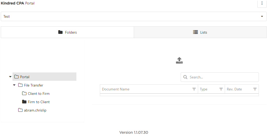The height and width of the screenshot is (136, 268).
Task: Collapse the File Transfer tree node
Action: click(14, 85)
